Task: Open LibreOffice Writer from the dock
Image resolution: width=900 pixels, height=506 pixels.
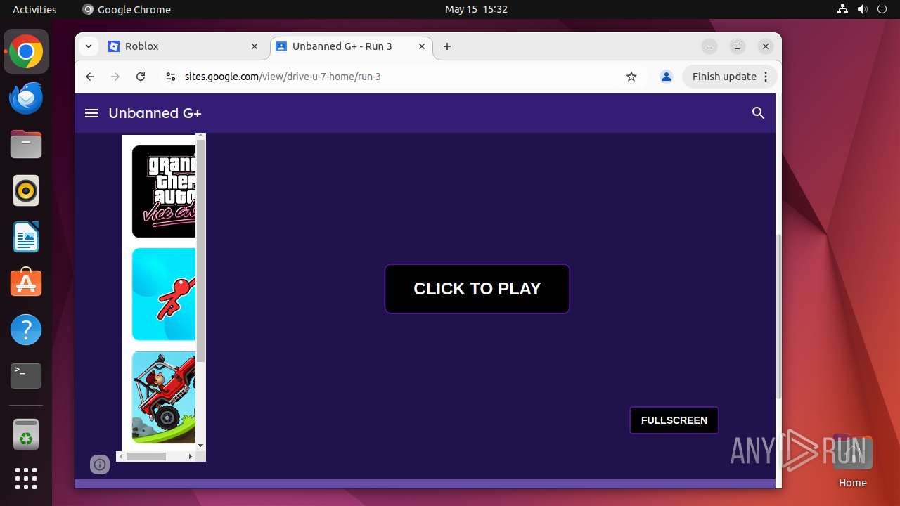Action: click(x=26, y=237)
